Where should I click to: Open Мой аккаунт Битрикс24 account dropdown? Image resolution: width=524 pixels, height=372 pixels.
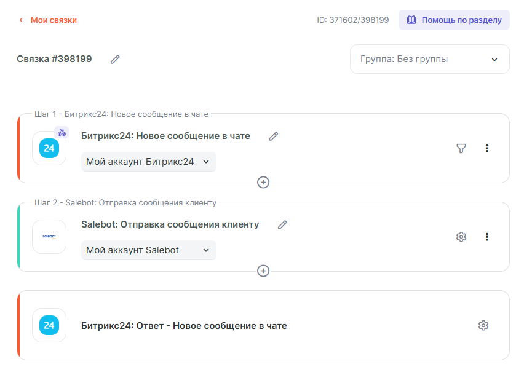tap(148, 162)
